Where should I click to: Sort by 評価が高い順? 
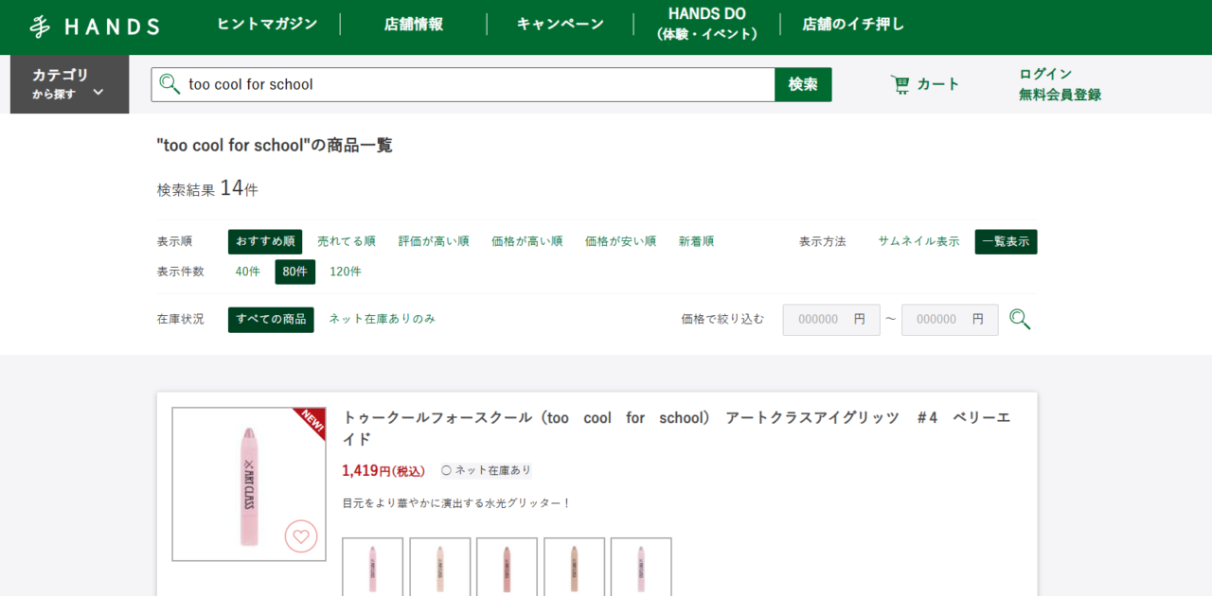coord(434,241)
